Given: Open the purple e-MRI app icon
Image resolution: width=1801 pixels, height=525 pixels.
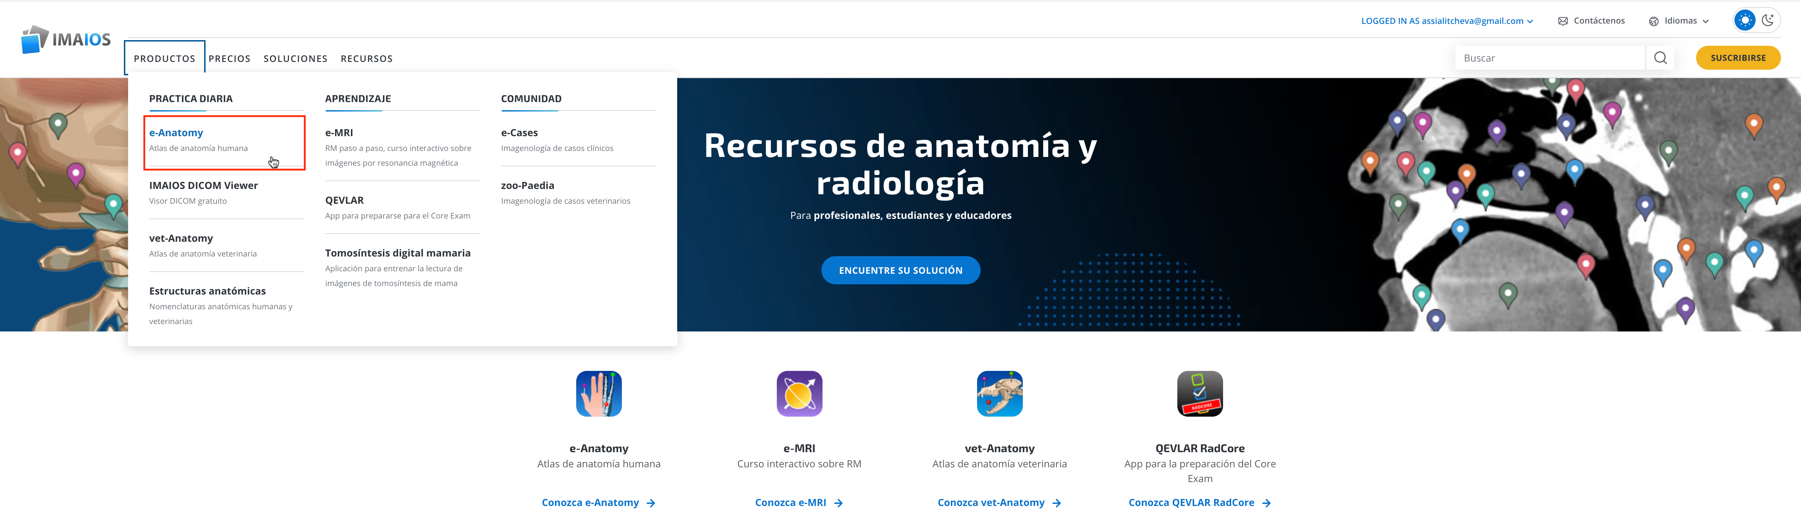Looking at the screenshot, I should pyautogui.click(x=799, y=394).
